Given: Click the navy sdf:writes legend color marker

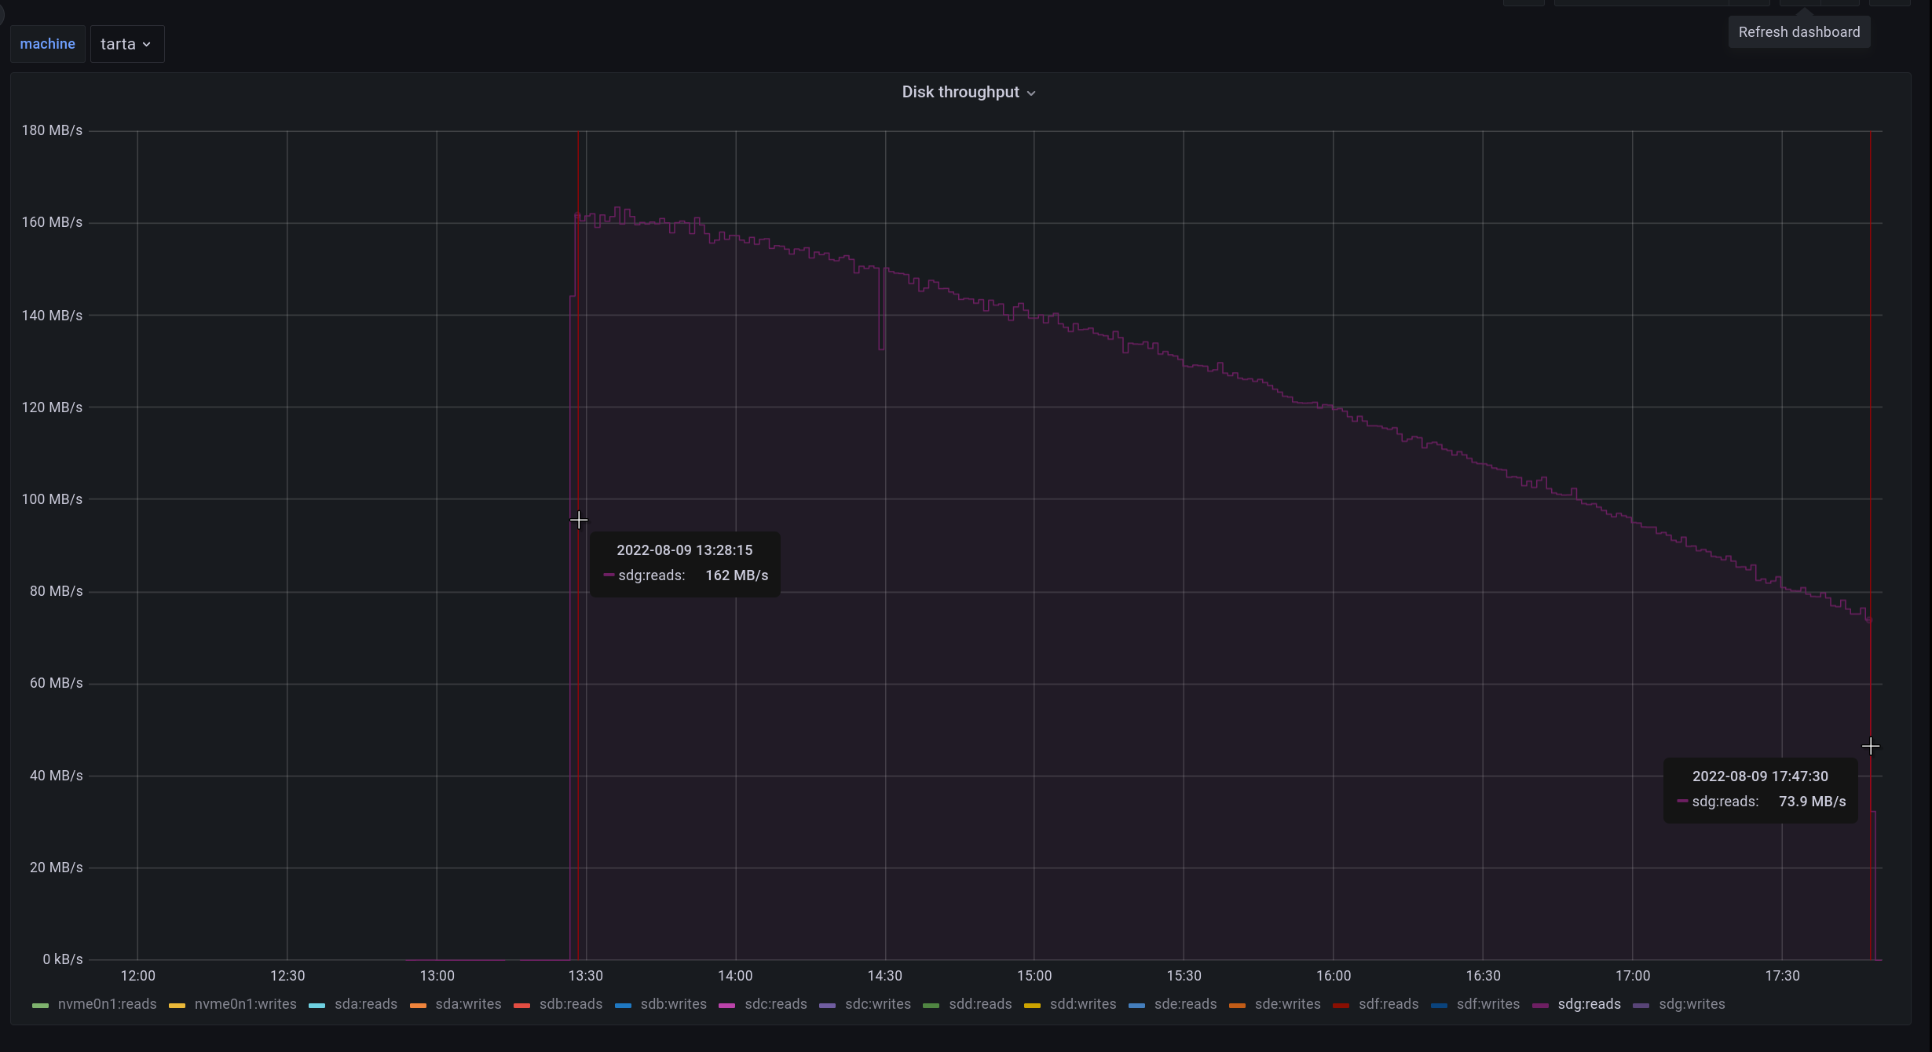Looking at the screenshot, I should (1439, 1005).
